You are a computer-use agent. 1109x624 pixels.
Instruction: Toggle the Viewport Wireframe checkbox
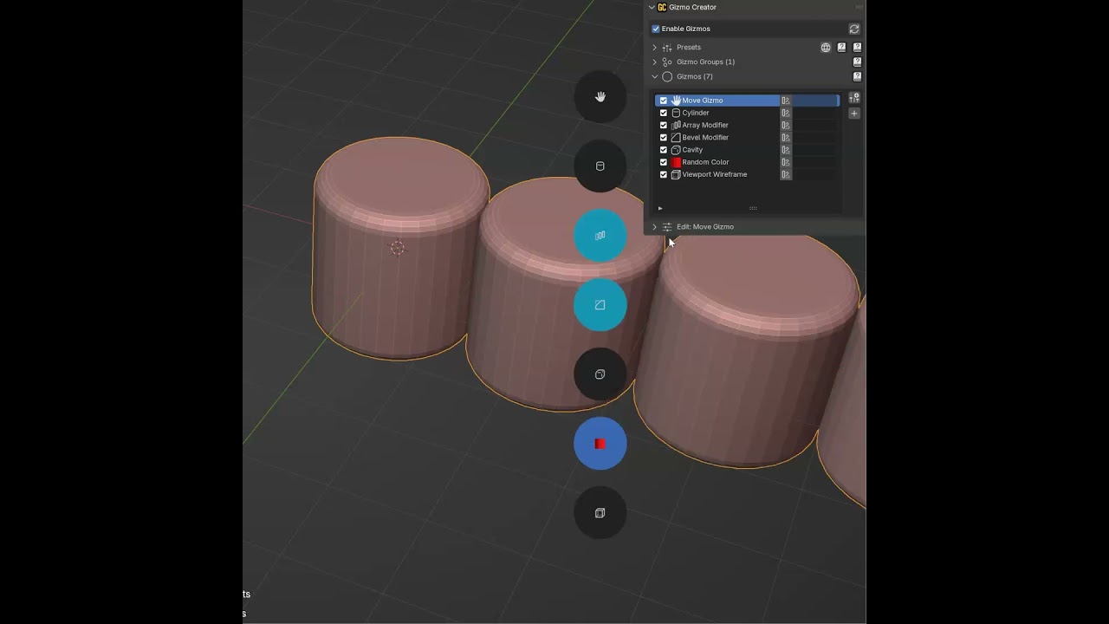tap(664, 174)
